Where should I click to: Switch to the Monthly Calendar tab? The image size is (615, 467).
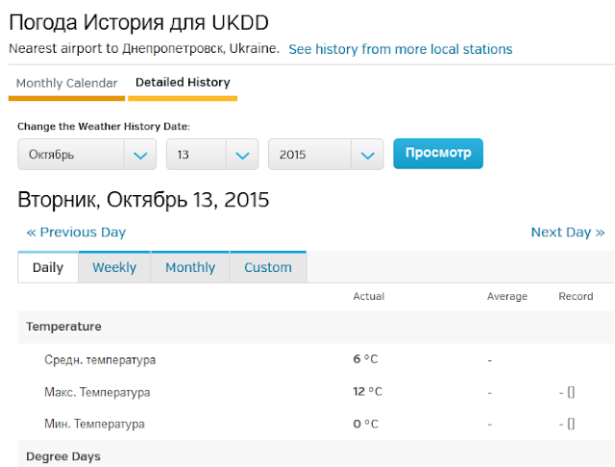click(66, 84)
